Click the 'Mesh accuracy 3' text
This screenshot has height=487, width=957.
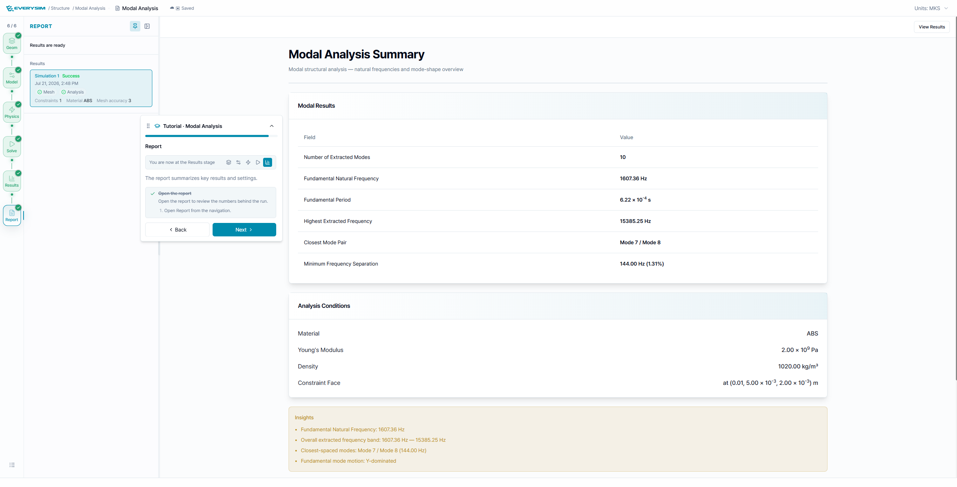click(x=114, y=101)
